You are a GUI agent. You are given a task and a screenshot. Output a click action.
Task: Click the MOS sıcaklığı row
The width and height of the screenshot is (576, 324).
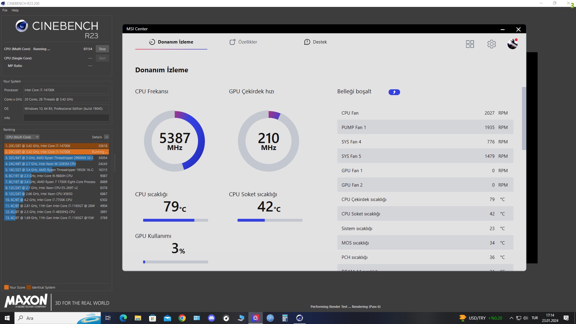point(425,243)
